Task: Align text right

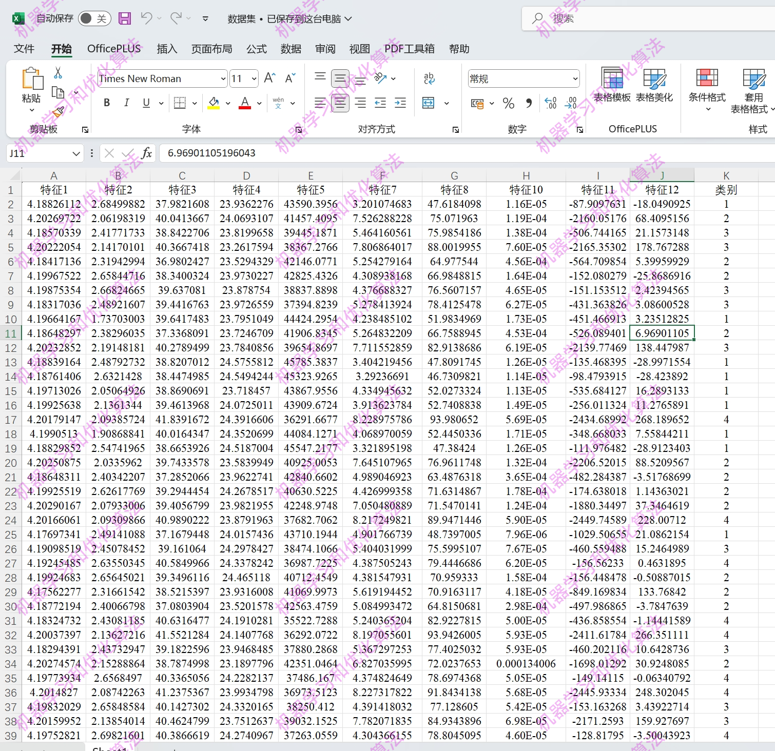Action: point(360,103)
